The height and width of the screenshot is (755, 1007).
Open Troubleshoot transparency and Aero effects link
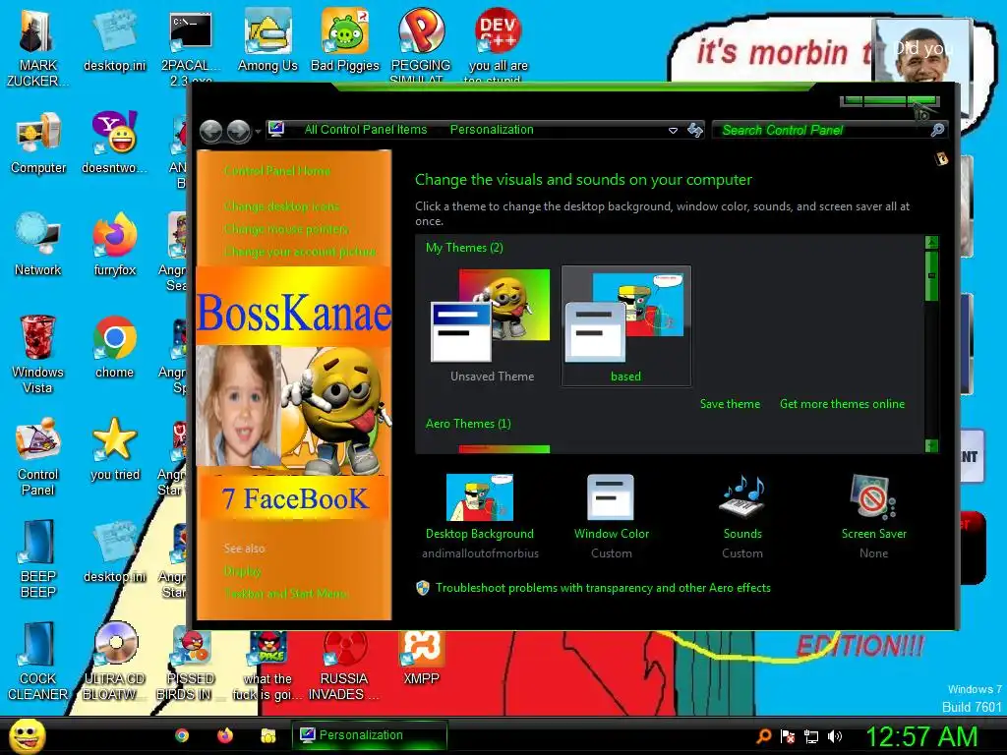(x=603, y=588)
